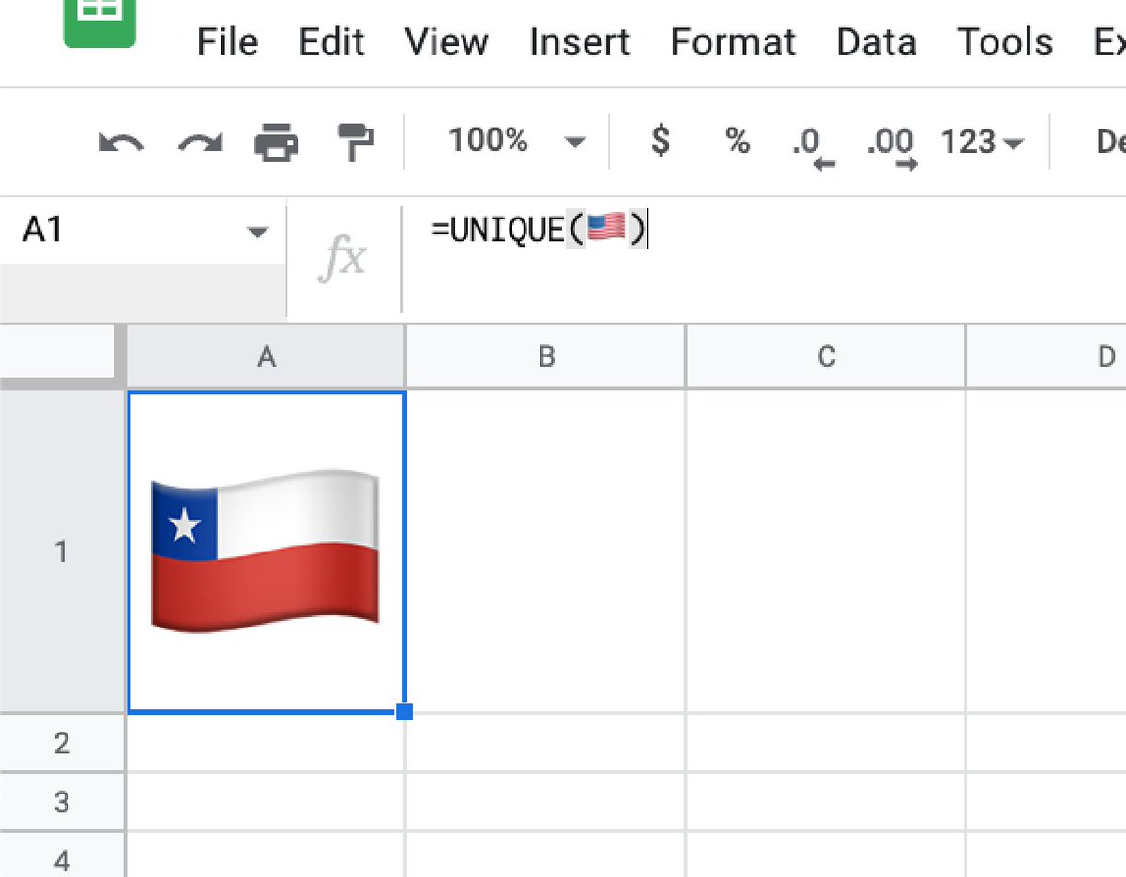Format cell as percent

(x=738, y=142)
